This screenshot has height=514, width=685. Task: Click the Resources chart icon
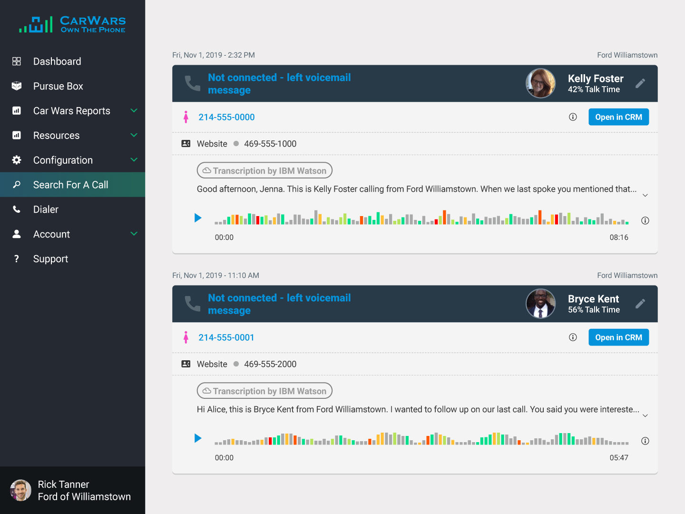point(17,136)
